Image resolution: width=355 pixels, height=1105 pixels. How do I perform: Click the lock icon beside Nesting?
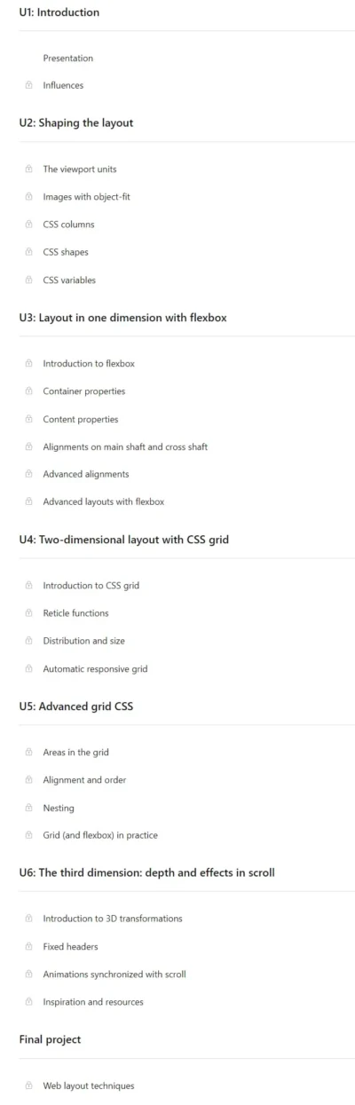coord(28,808)
